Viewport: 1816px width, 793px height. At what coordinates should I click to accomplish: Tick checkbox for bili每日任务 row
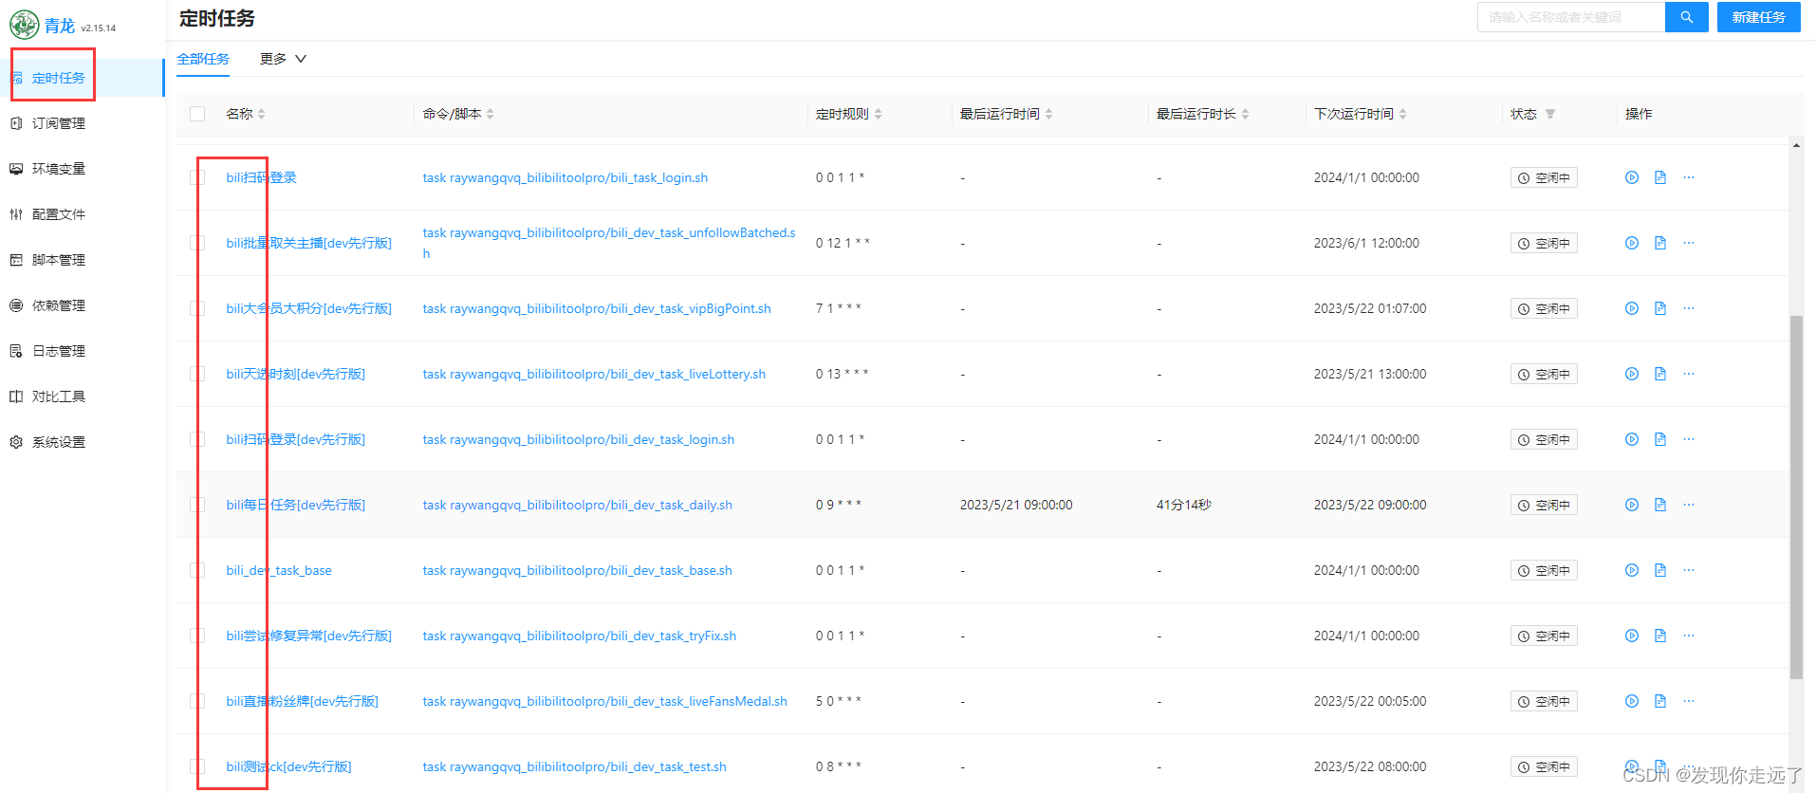[x=197, y=505]
